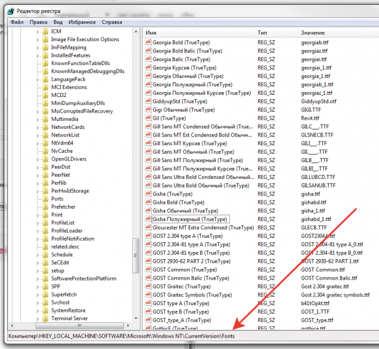Click the folder icon next to Multimedia
The width and height of the screenshot is (379, 349).
click(45, 119)
